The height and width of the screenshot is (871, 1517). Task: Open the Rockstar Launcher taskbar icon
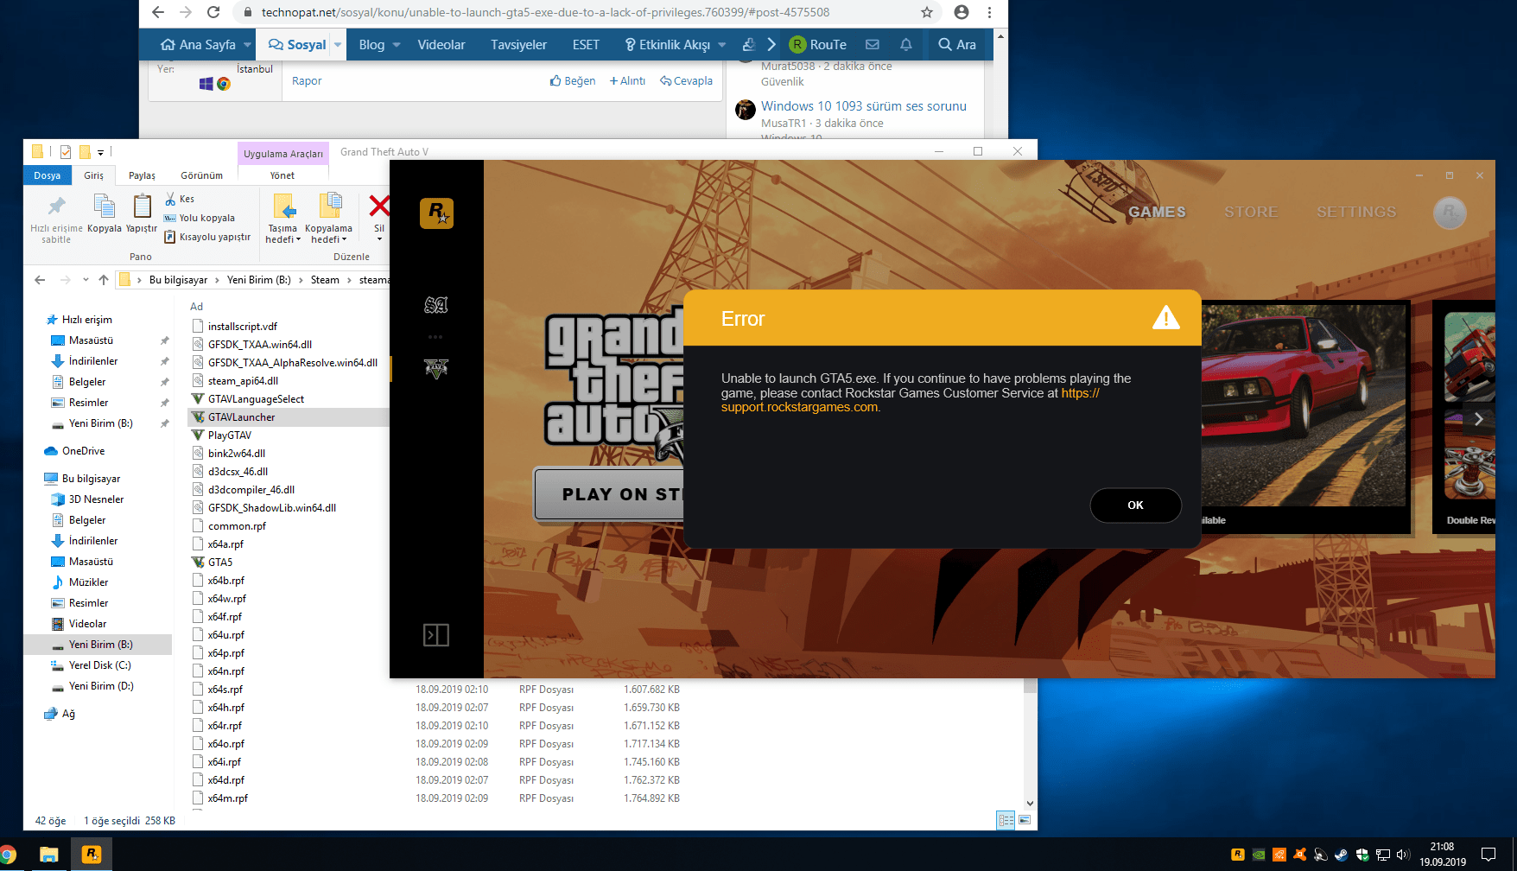click(91, 855)
